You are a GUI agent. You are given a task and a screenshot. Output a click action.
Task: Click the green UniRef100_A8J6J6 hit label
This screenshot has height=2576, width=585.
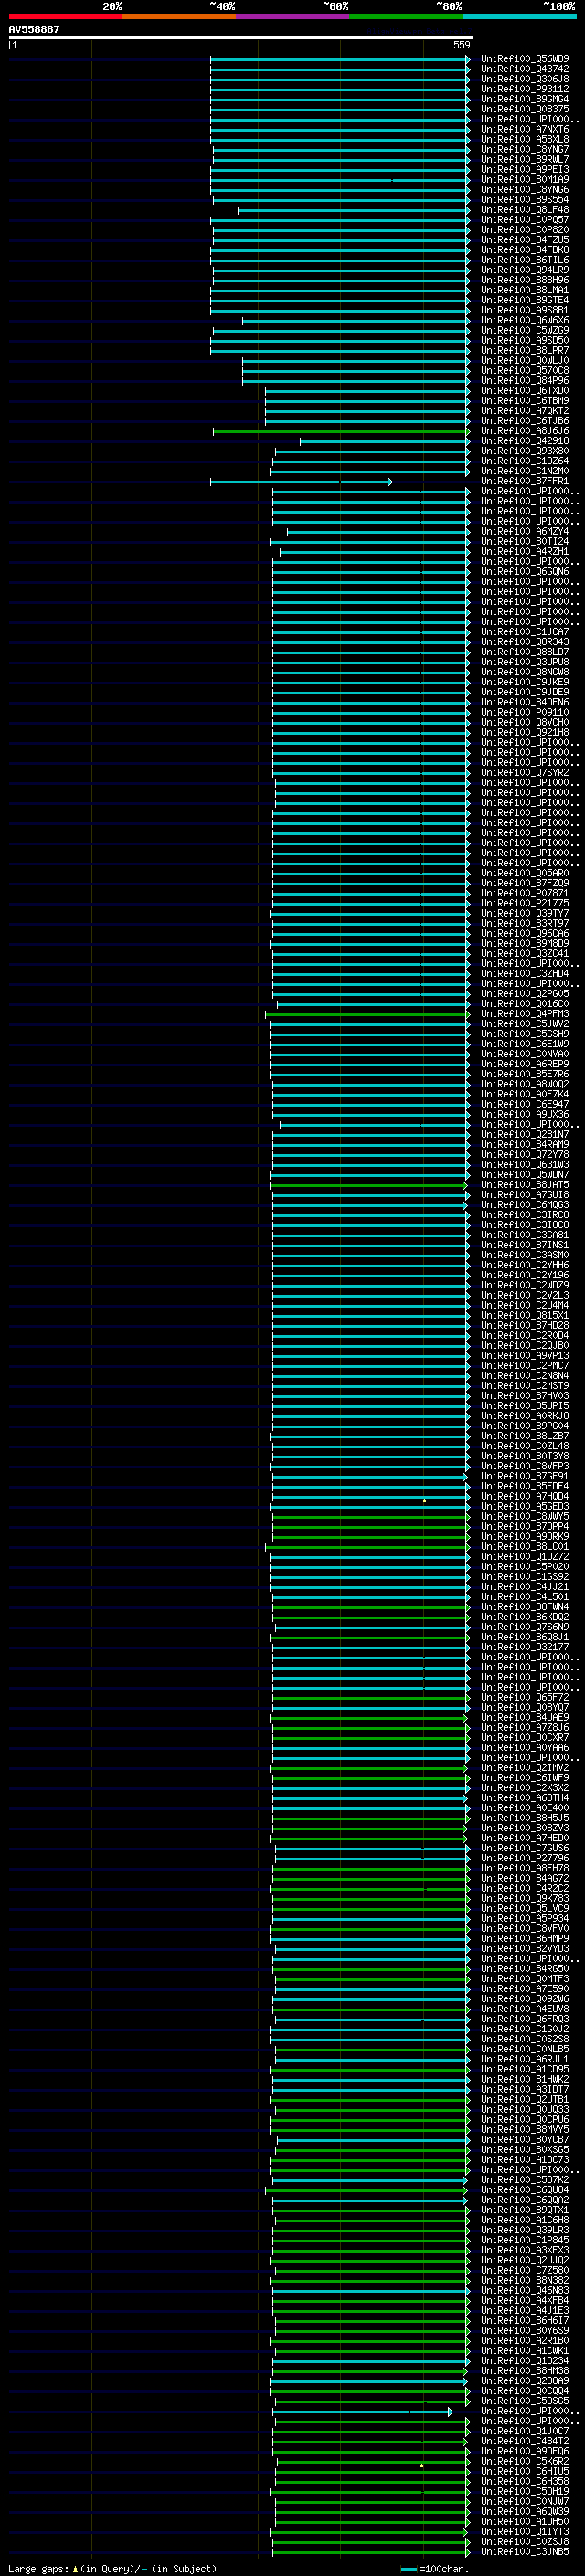point(525,431)
